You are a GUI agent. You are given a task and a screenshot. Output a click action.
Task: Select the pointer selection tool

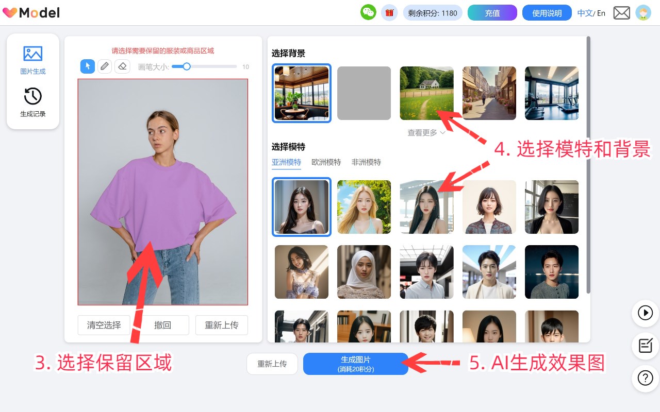click(88, 66)
